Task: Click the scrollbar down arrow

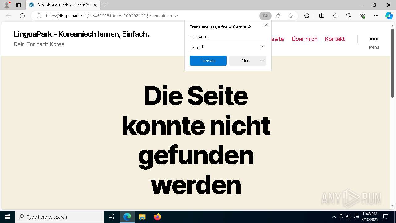Action: point(392,206)
